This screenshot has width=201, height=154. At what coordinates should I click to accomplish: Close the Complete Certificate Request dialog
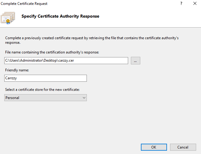click(x=195, y=4)
